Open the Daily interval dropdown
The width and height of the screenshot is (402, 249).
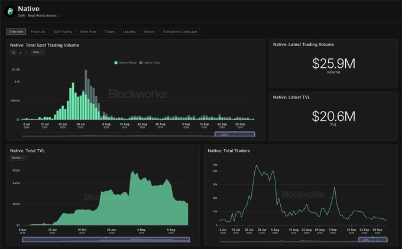(x=38, y=52)
